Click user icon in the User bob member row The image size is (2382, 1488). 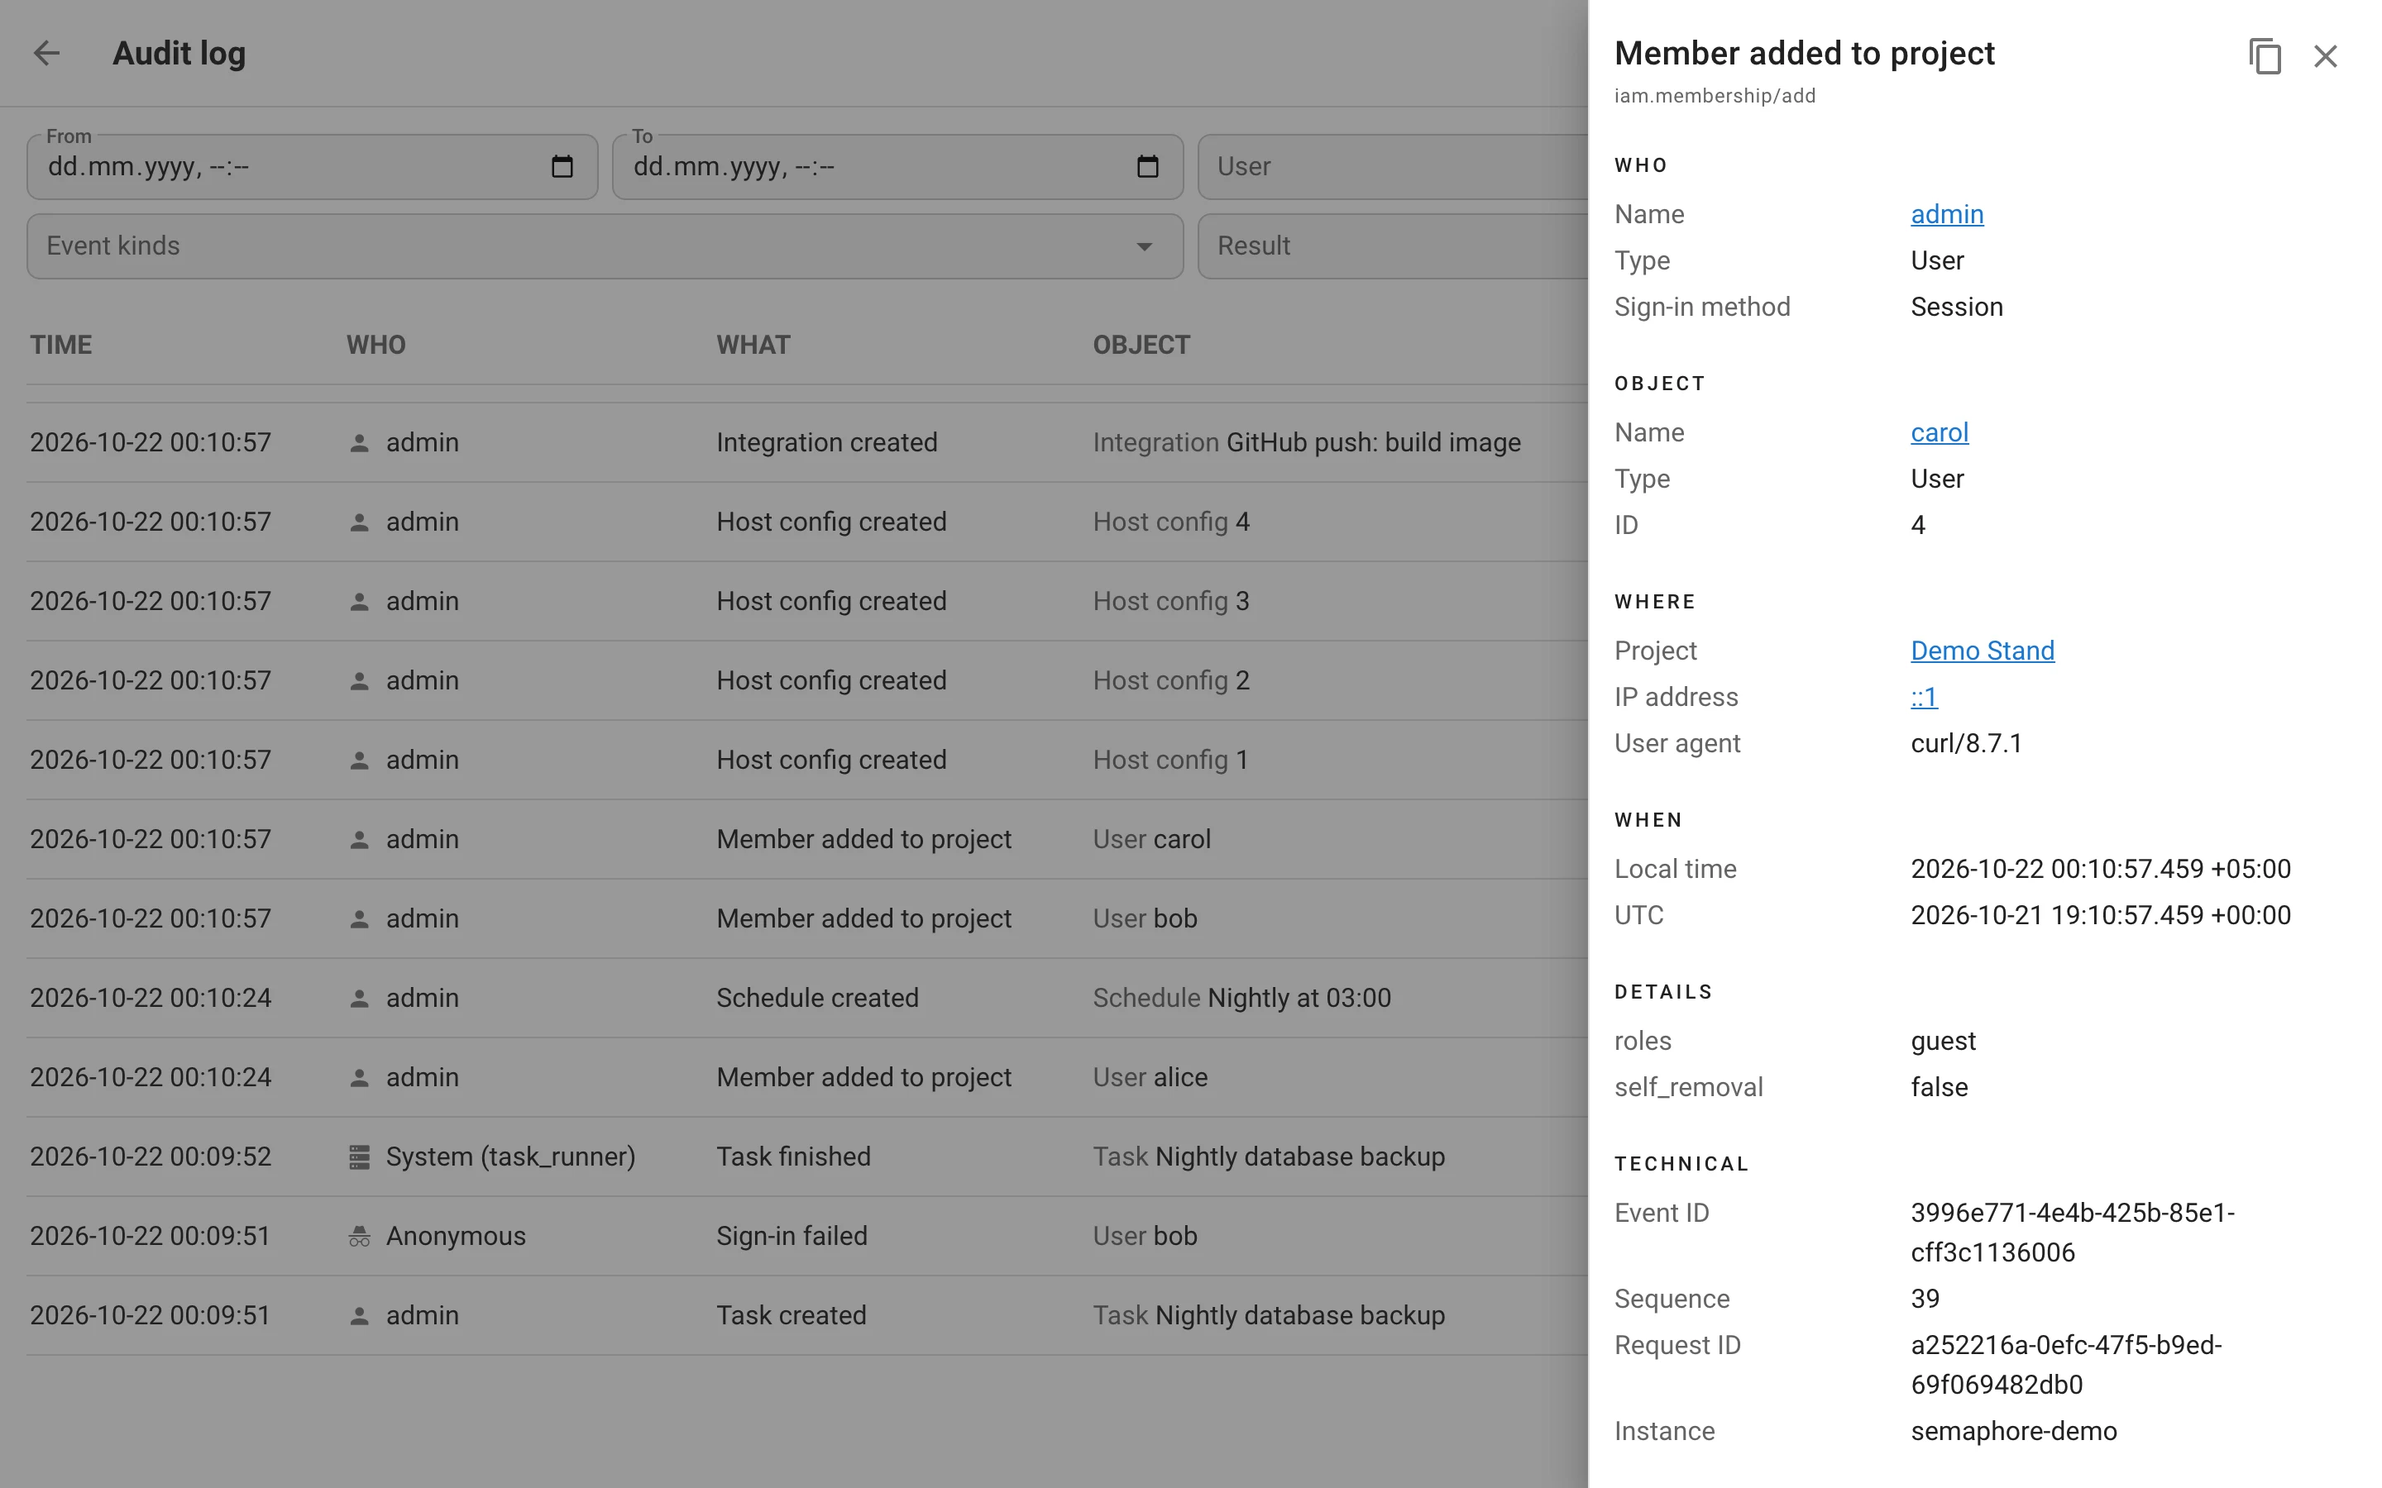tap(359, 919)
